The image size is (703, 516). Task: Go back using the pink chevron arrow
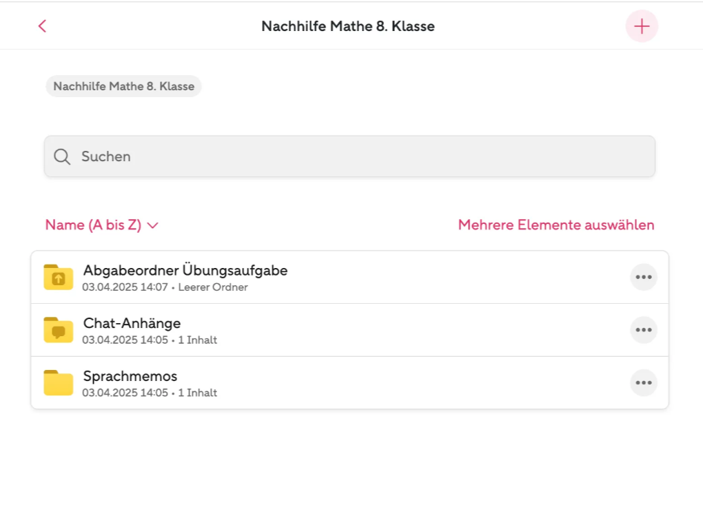tap(43, 26)
